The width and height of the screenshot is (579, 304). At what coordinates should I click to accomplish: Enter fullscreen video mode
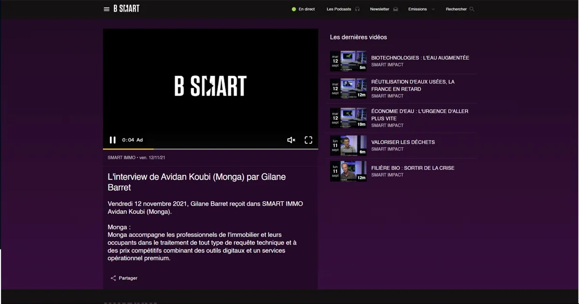(x=308, y=140)
